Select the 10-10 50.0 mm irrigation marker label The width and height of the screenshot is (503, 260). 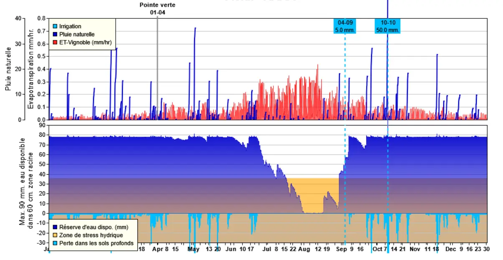[387, 26]
